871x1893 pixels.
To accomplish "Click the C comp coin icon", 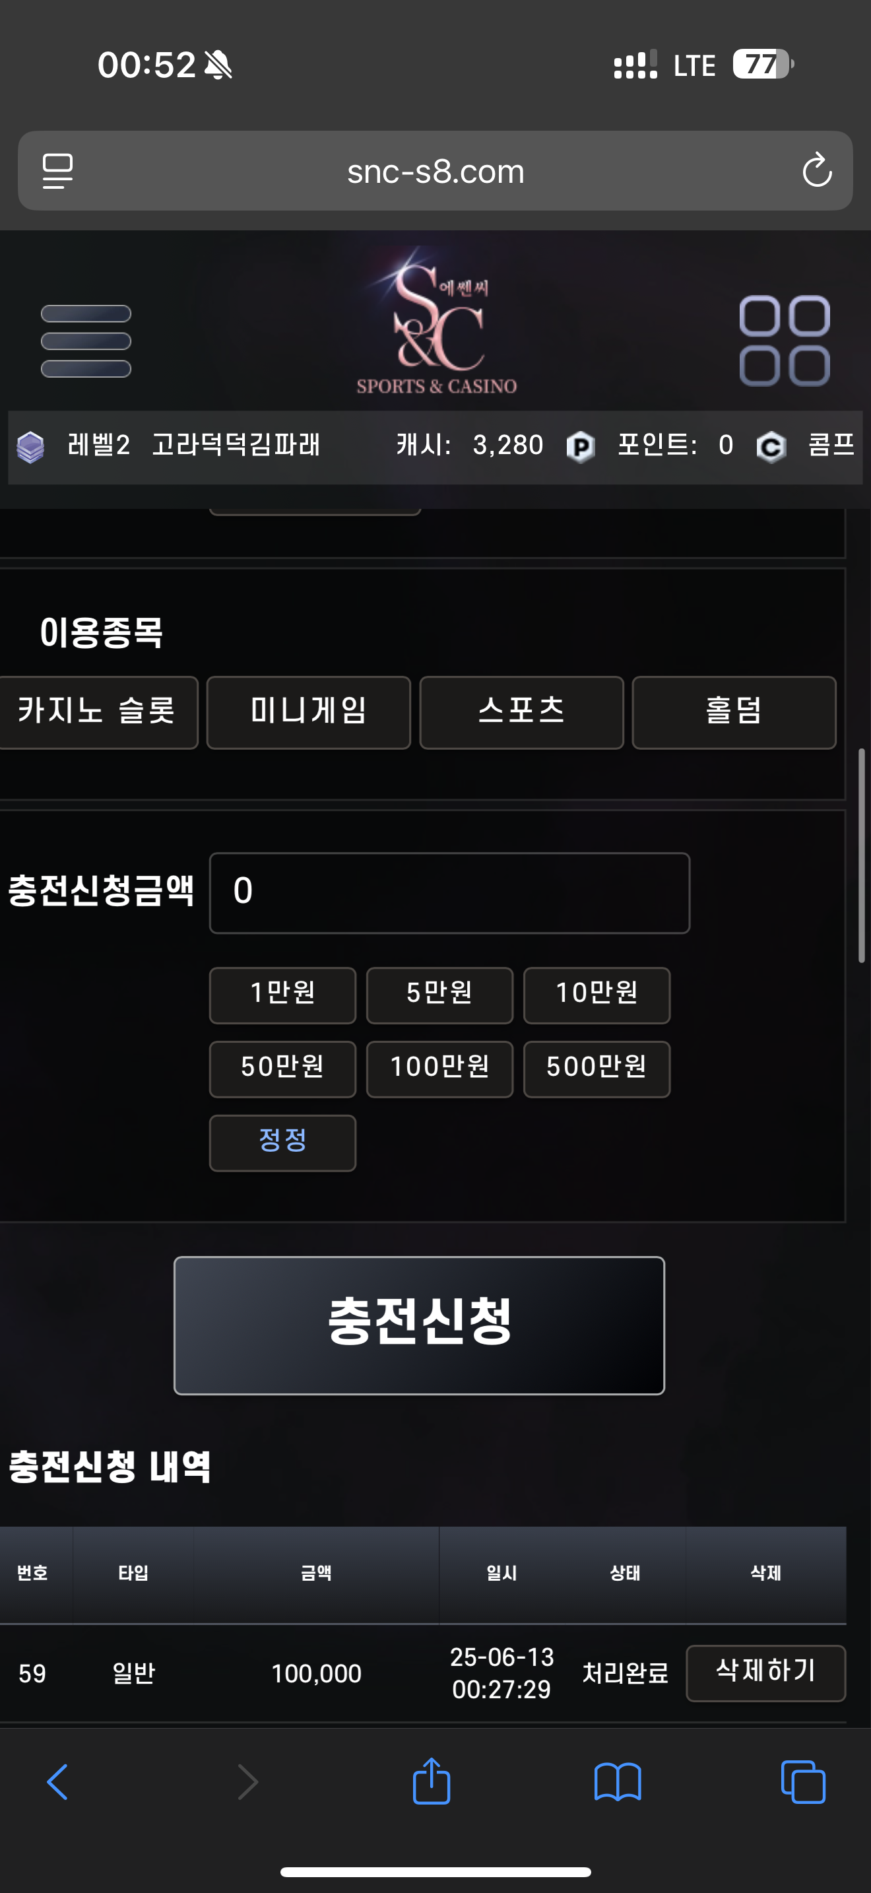I will click(x=771, y=446).
